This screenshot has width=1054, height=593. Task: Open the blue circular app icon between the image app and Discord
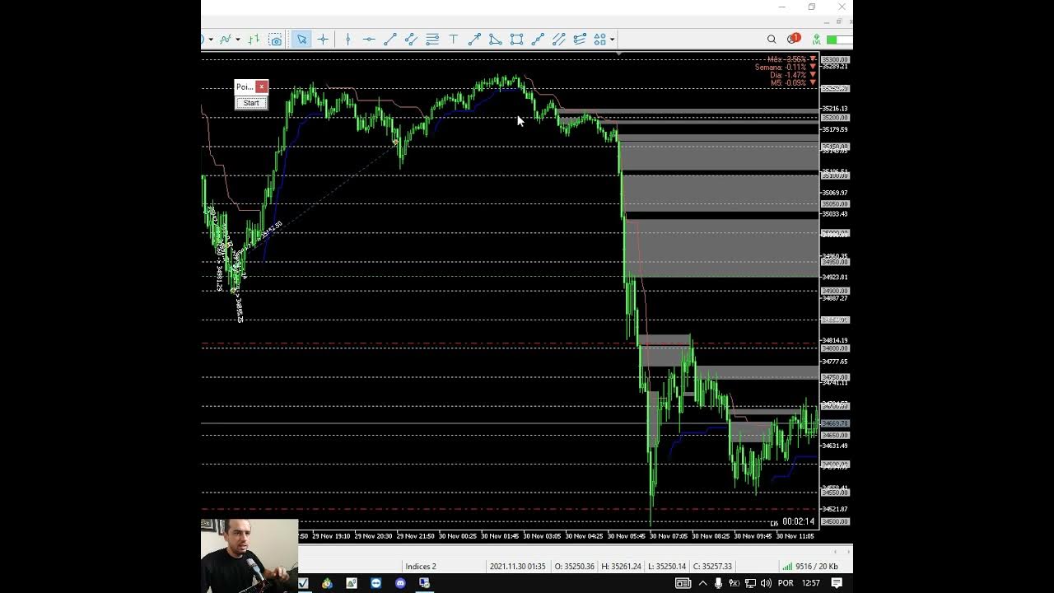[376, 583]
